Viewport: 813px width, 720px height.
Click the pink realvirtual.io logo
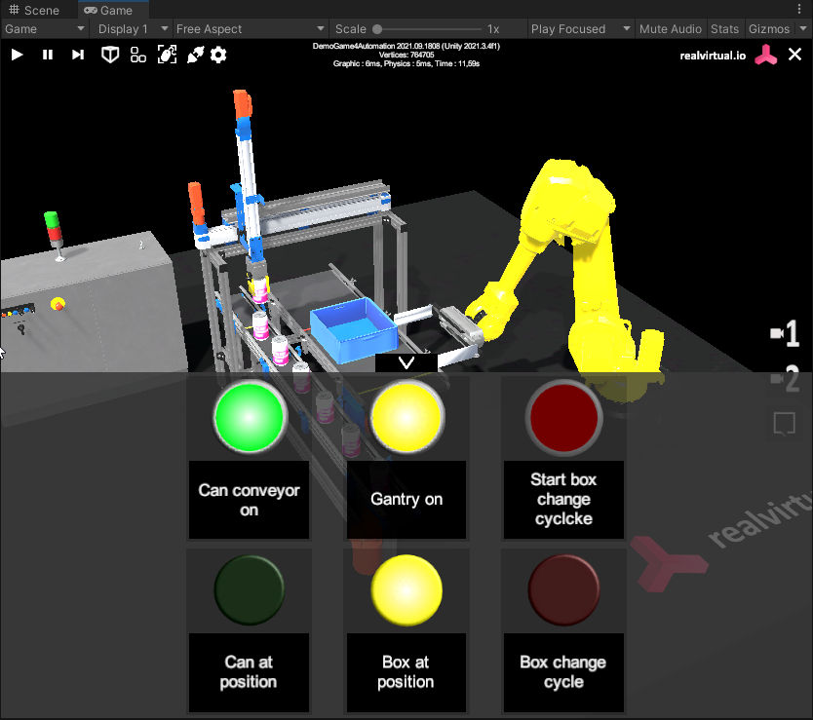coord(767,55)
